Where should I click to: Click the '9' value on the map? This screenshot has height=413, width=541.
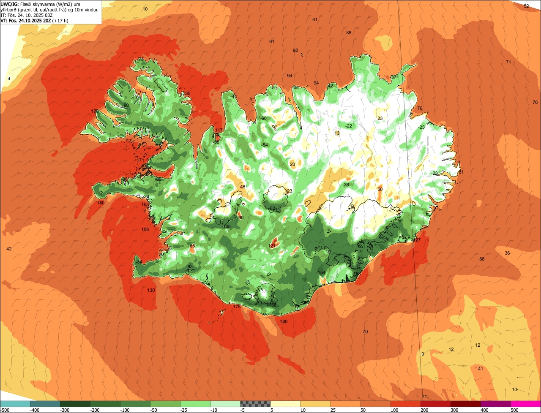coord(423,353)
